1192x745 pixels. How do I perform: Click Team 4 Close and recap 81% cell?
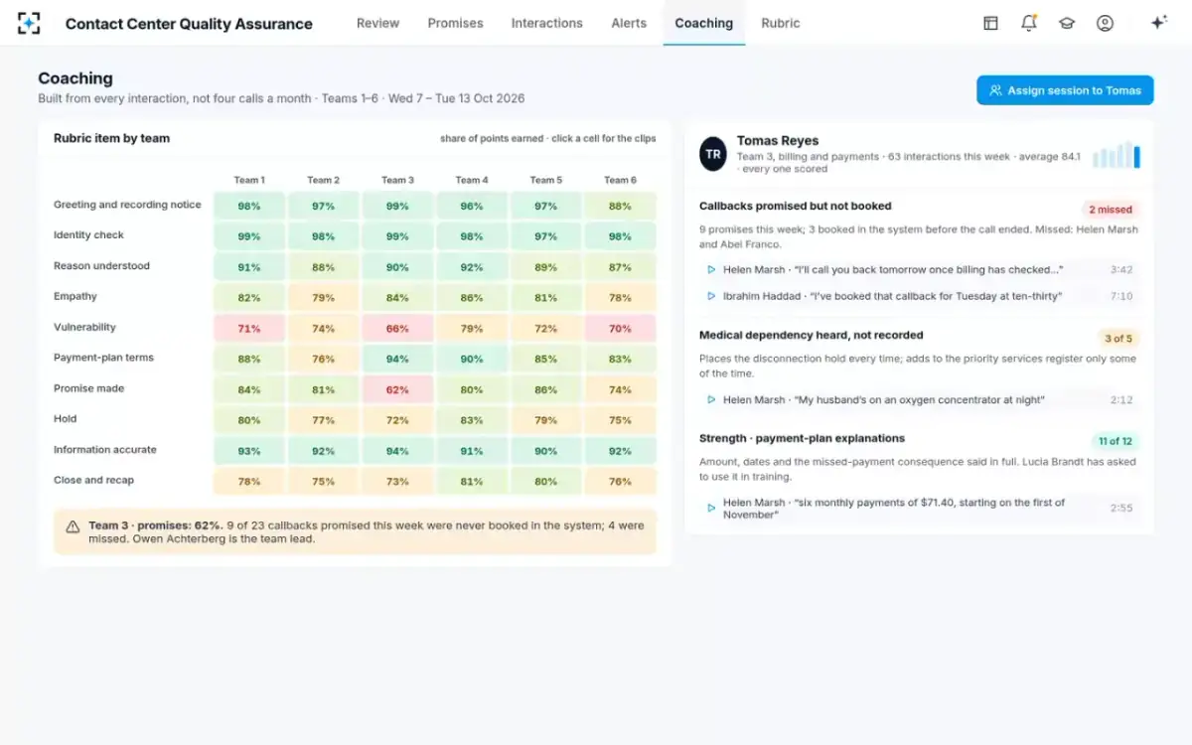pyautogui.click(x=472, y=482)
